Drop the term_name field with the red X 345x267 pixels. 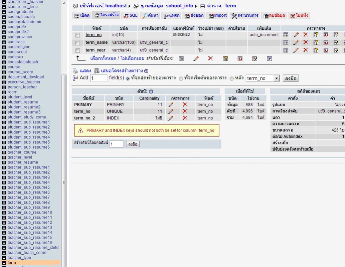coord(306,42)
